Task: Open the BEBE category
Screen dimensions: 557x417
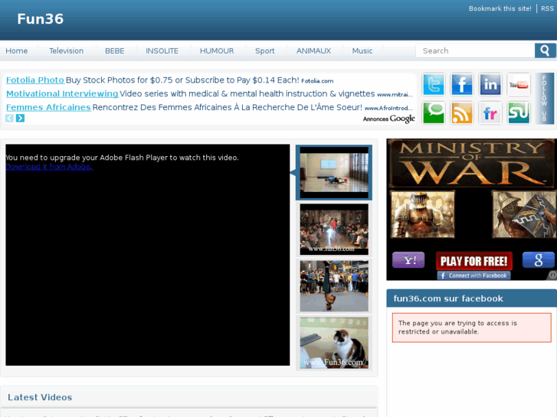Action: pyautogui.click(x=115, y=50)
